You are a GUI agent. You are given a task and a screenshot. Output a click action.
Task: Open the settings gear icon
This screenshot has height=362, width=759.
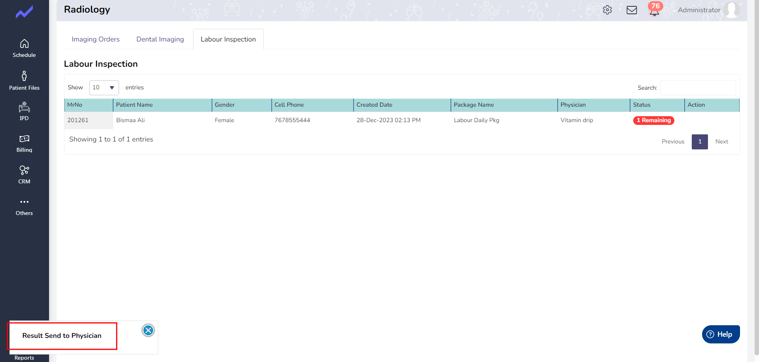click(x=607, y=10)
